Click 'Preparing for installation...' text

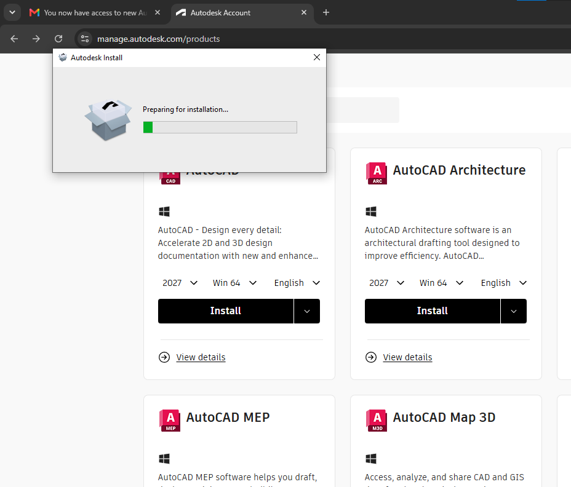[185, 109]
